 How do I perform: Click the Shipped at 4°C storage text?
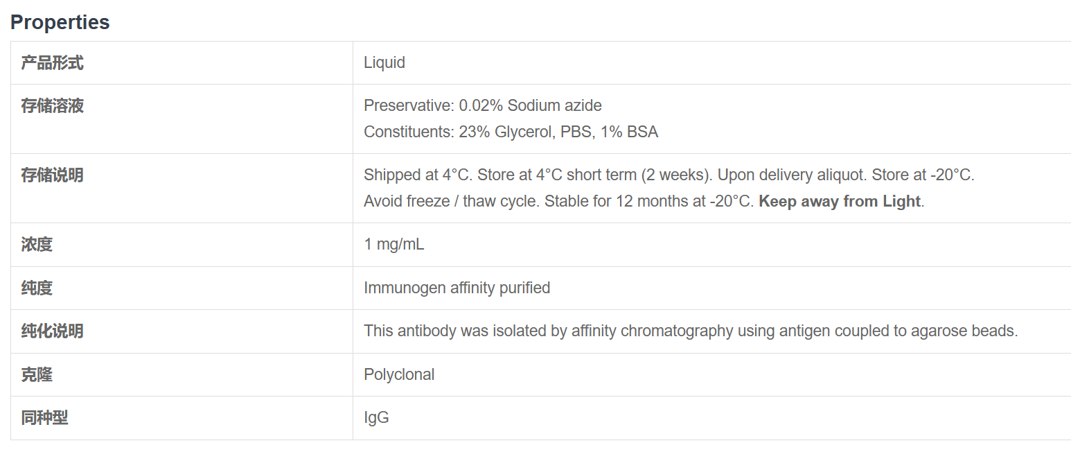pos(669,175)
